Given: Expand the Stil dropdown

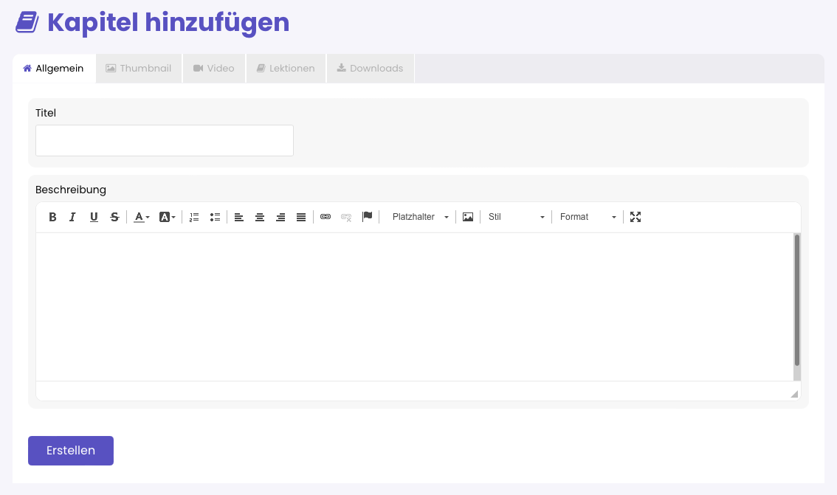Looking at the screenshot, I should [x=516, y=217].
